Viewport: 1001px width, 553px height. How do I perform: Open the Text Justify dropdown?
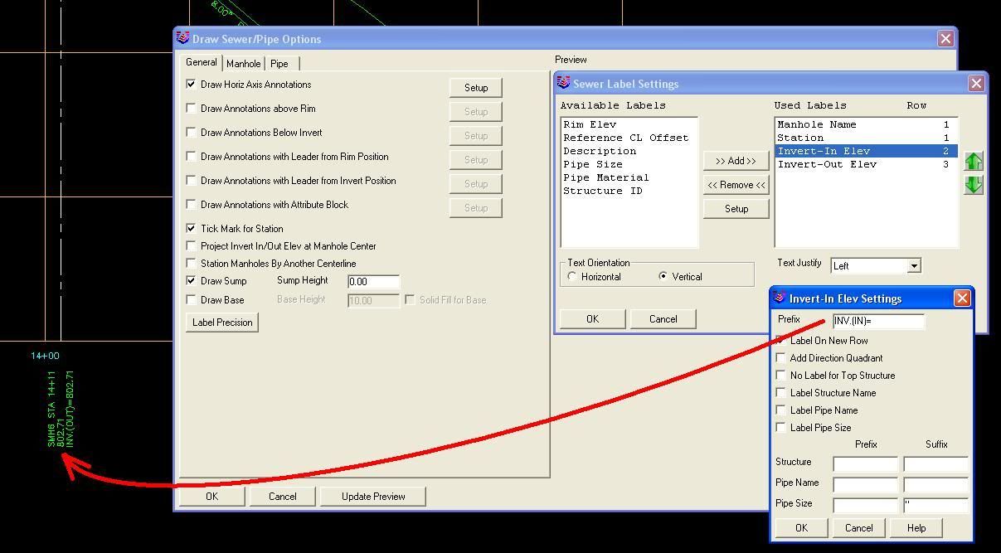pos(913,266)
